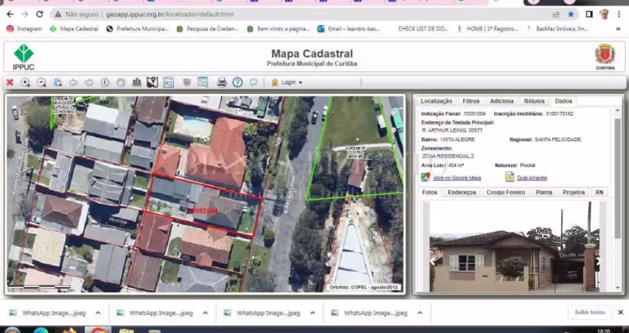Click the Curitiba coat of arms
Screen dimensions: 629x333
pyautogui.click(x=605, y=56)
